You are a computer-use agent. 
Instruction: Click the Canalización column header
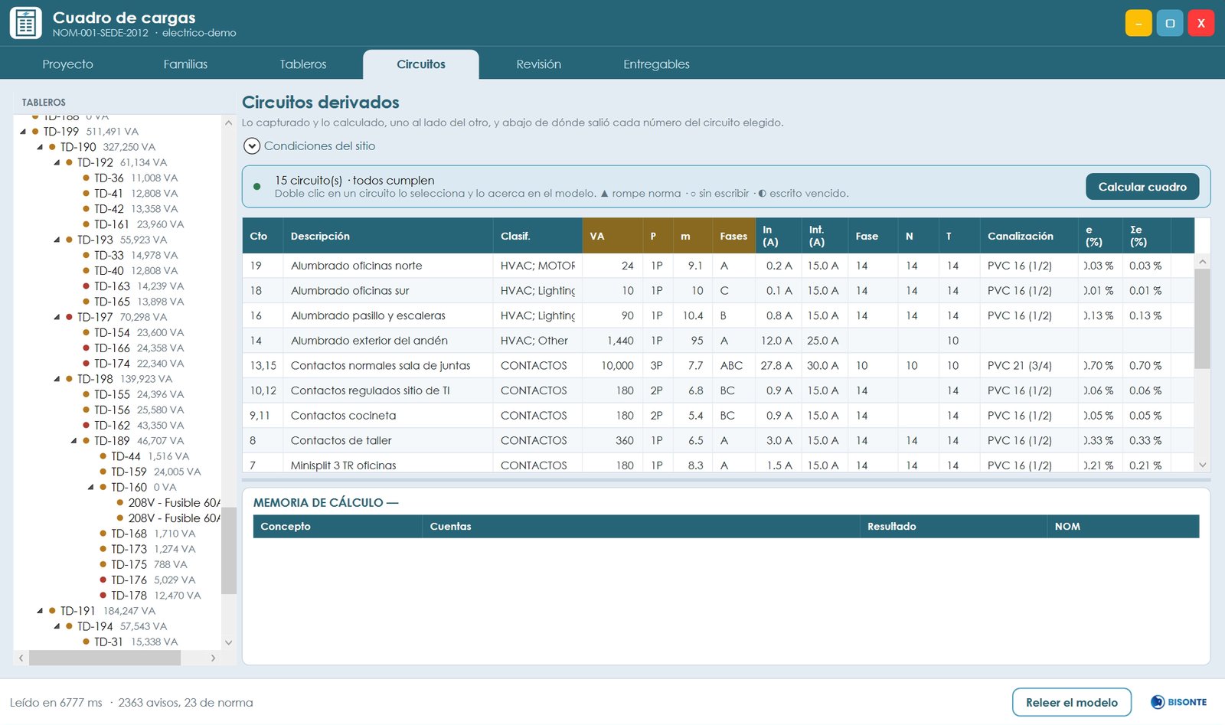click(1028, 236)
